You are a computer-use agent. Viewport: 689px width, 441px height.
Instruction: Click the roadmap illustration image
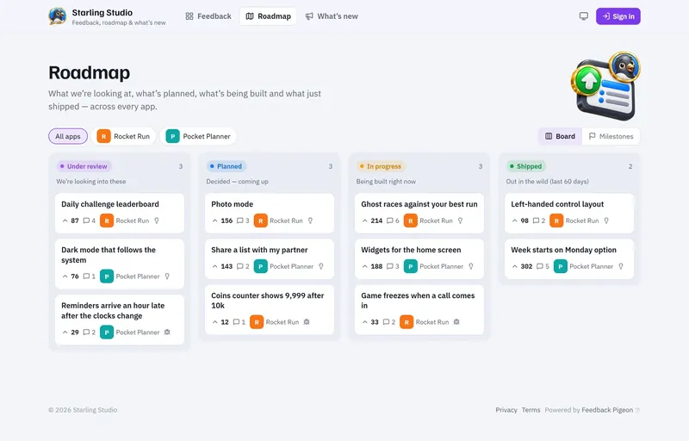coord(605,86)
